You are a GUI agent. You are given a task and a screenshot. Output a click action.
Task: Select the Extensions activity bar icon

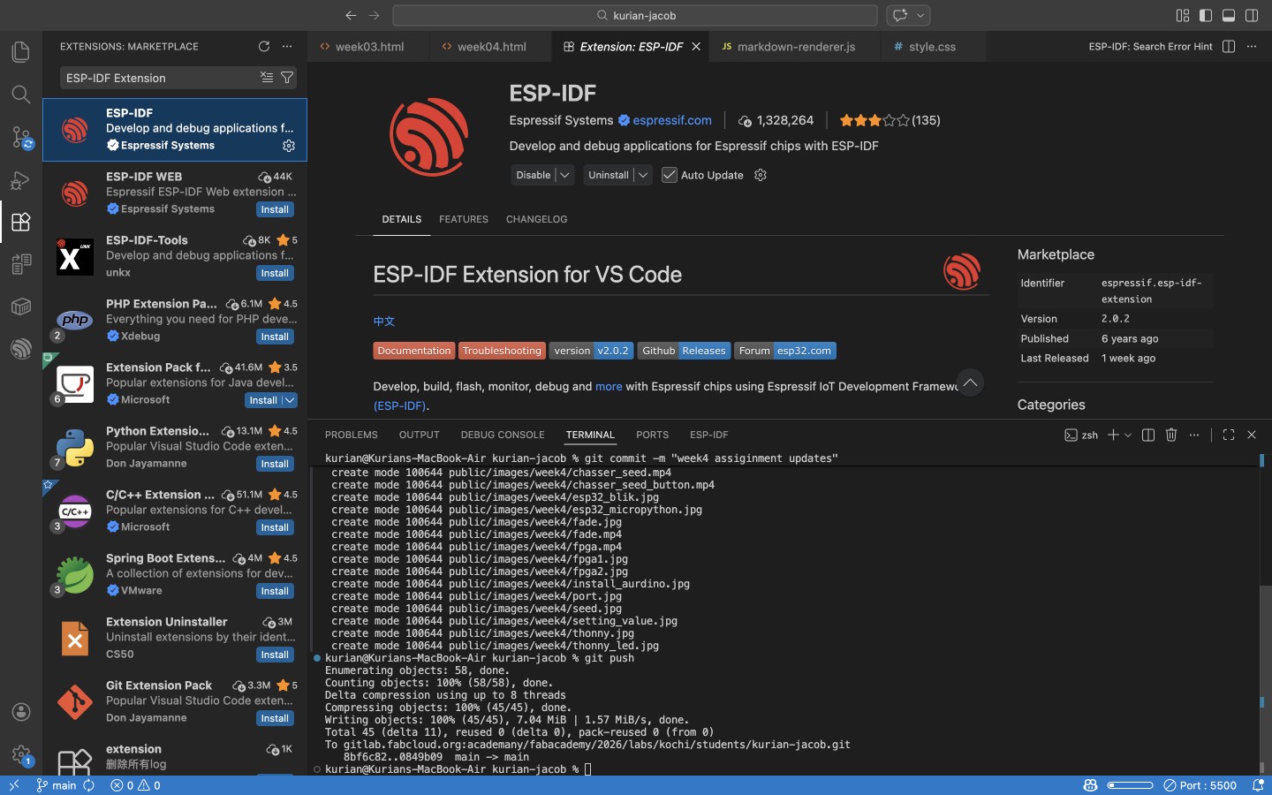(x=21, y=222)
